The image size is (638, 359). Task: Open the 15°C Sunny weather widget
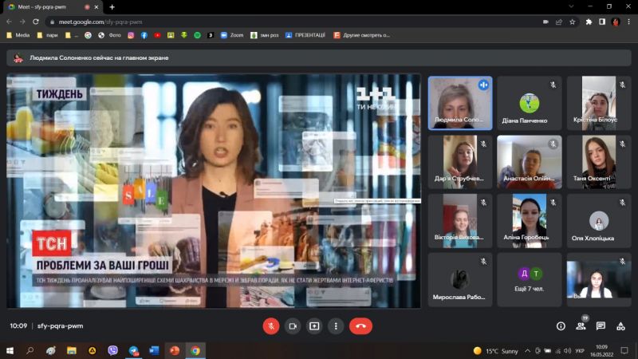[x=496, y=351]
